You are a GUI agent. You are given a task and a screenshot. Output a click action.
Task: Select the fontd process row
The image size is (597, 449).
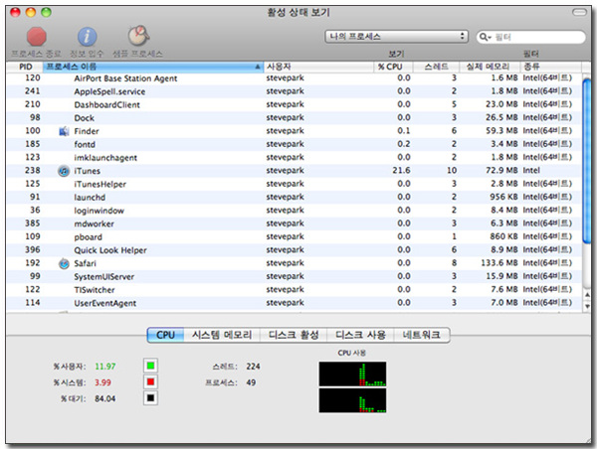click(x=294, y=144)
